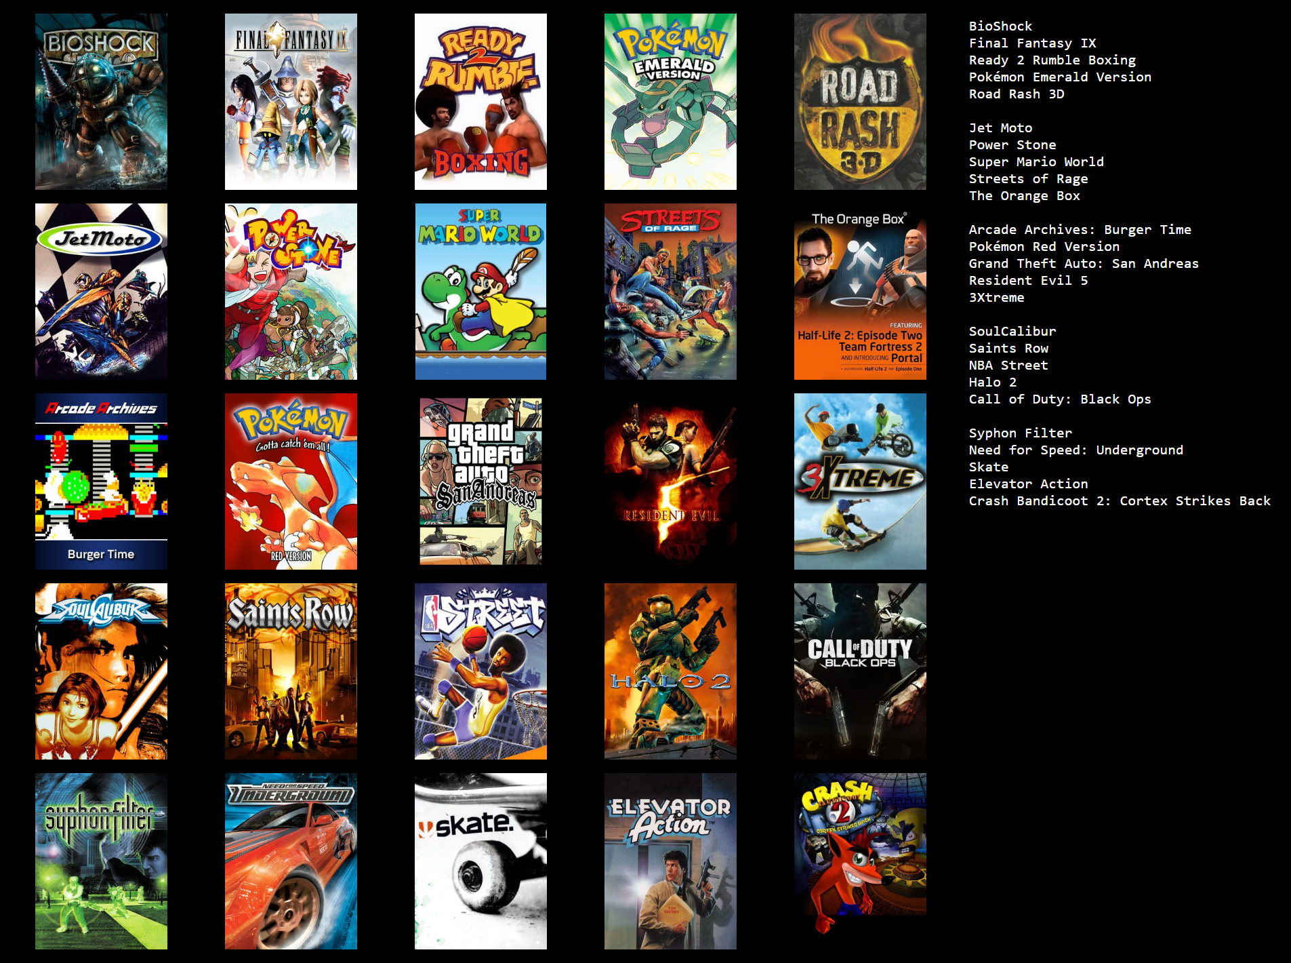
Task: Select the Road Rash 3D cover
Action: (860, 102)
